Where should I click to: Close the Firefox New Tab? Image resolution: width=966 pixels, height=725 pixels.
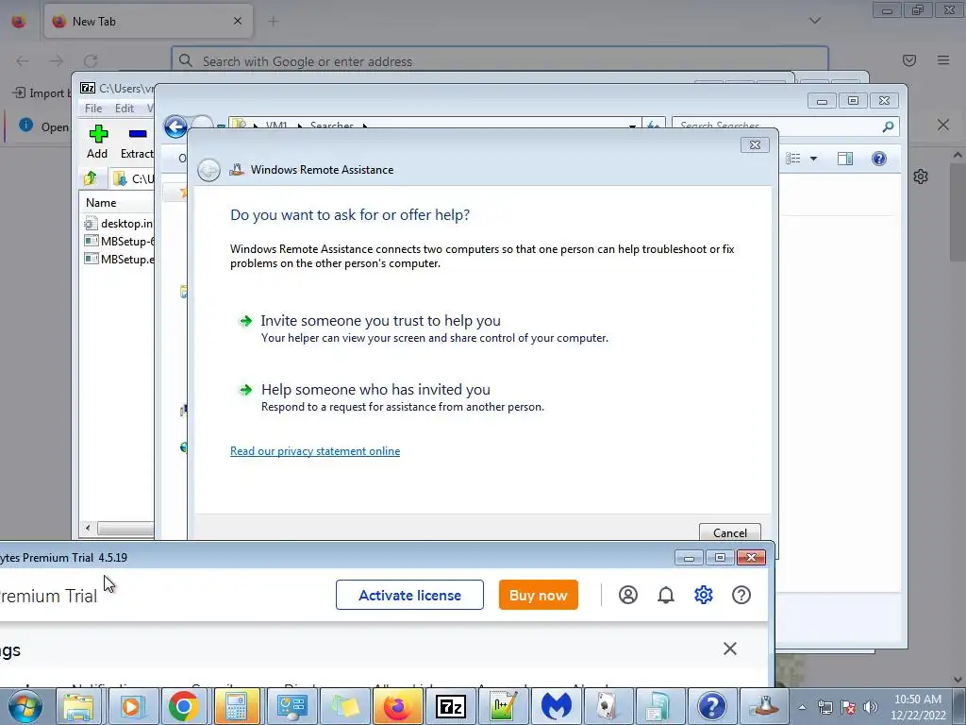coord(238,22)
